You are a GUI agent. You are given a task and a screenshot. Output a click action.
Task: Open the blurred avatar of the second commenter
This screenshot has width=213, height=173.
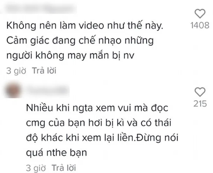[x=14, y=90]
